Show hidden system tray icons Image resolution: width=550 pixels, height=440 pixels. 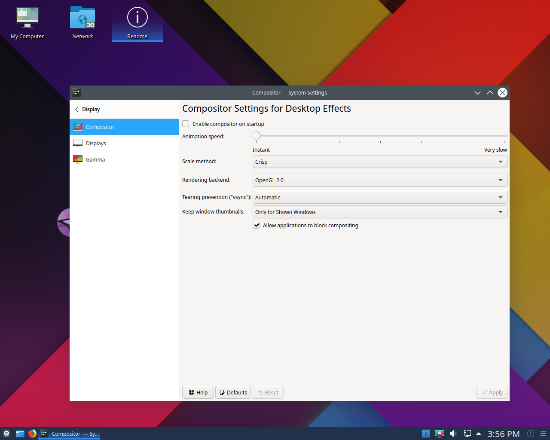pos(479,434)
